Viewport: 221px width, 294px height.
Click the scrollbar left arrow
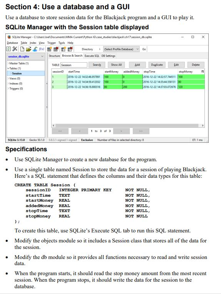coord(54,125)
